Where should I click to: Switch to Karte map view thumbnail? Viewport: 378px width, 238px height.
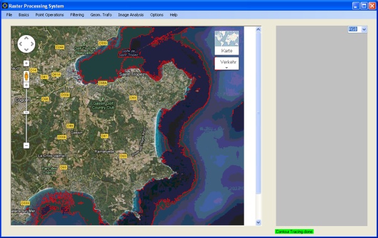[227, 43]
